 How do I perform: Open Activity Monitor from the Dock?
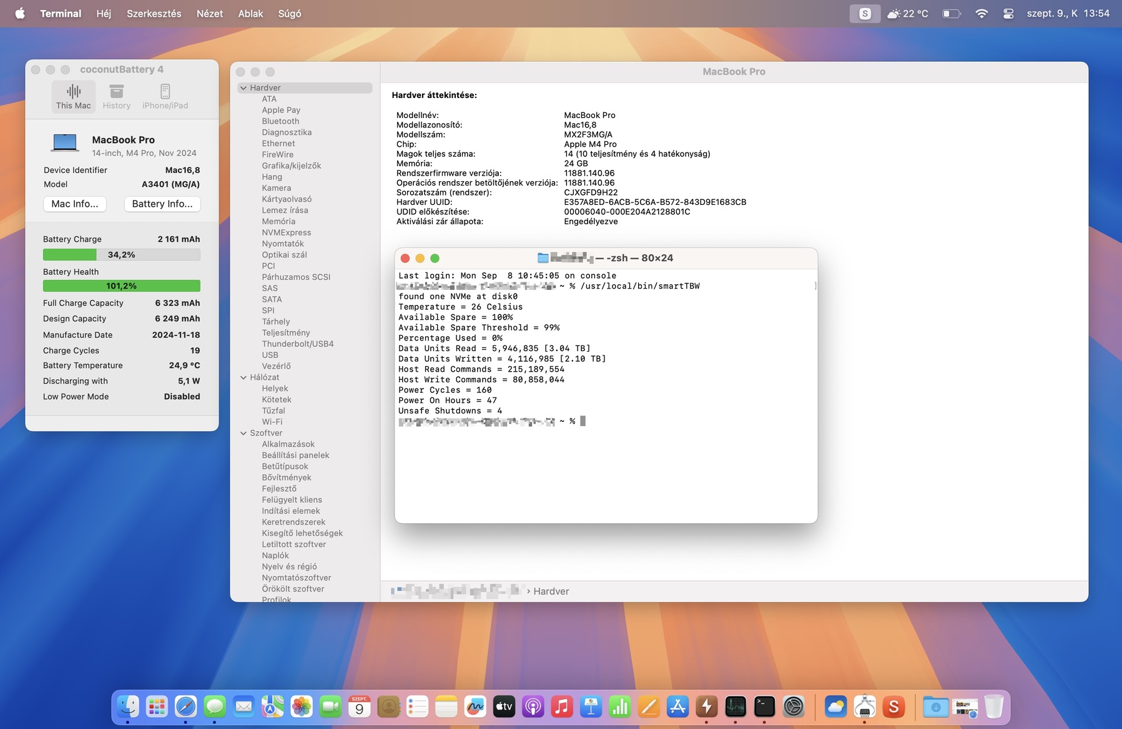[736, 707]
